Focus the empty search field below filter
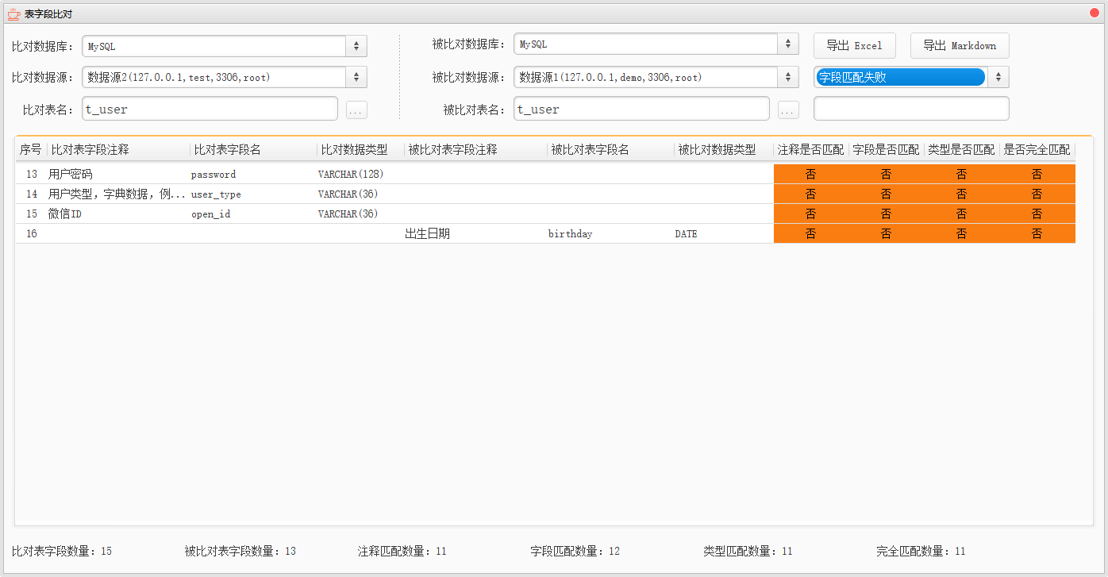Viewport: 1108px width, 577px height. click(x=911, y=109)
